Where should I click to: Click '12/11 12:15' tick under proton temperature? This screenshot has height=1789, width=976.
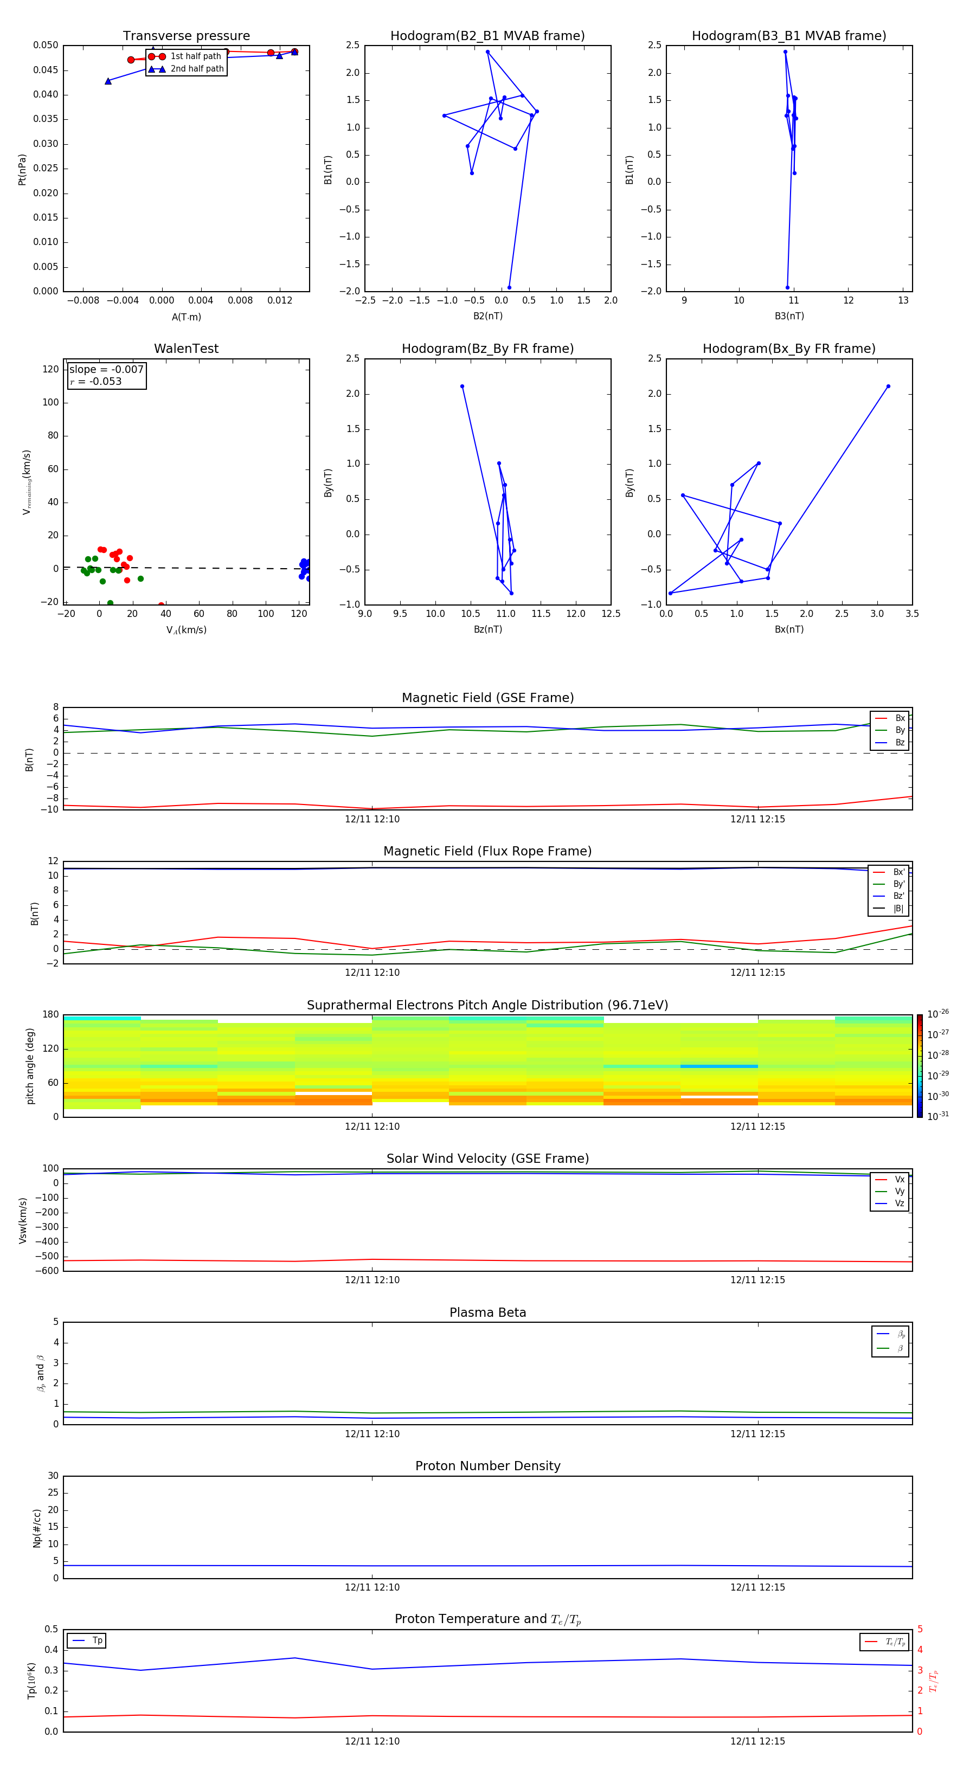tap(757, 1741)
